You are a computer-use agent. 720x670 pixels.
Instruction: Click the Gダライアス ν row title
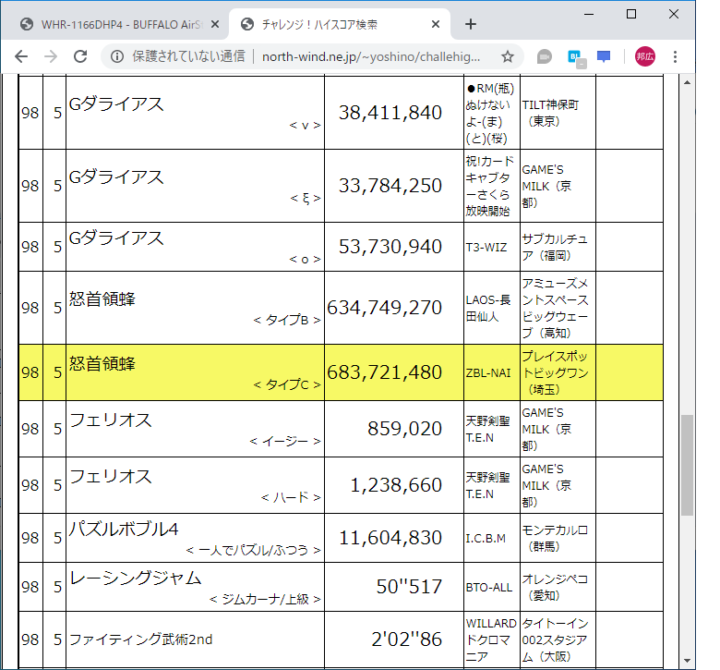115,104
